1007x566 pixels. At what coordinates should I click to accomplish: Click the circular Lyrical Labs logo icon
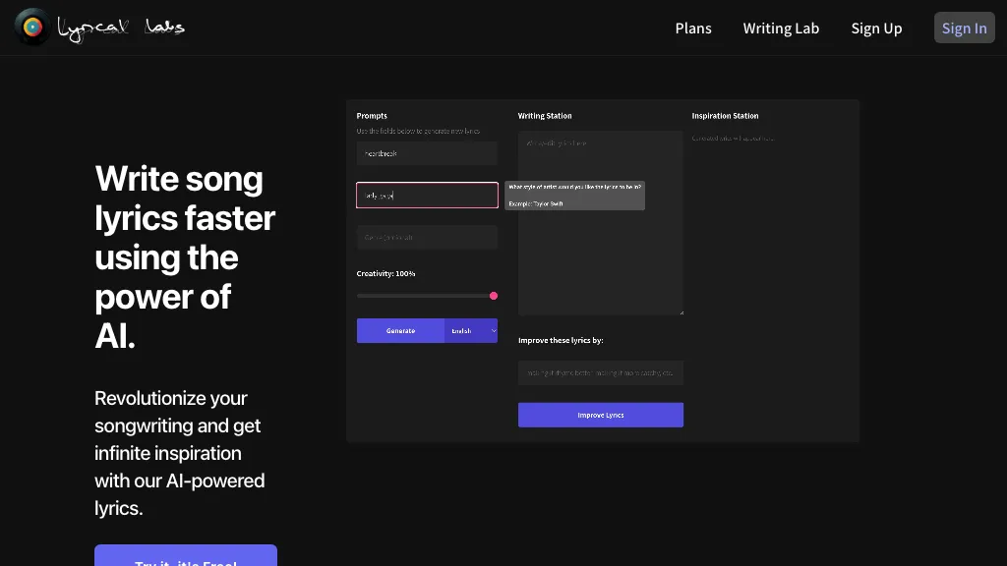pos(33,27)
